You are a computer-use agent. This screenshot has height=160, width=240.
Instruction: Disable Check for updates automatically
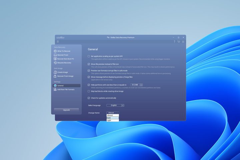[89, 98]
